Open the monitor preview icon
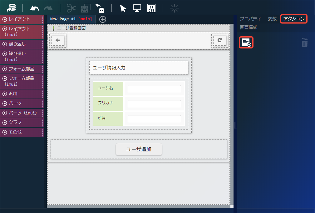The width and height of the screenshot is (315, 213). [137, 8]
